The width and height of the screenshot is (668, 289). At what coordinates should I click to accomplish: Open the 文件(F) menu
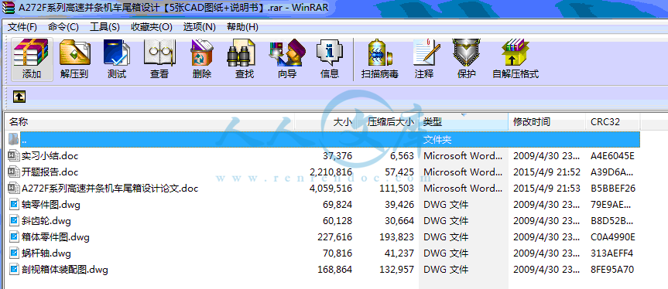click(x=22, y=27)
